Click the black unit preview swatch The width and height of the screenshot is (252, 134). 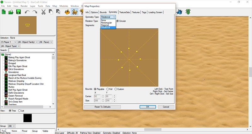point(27,118)
